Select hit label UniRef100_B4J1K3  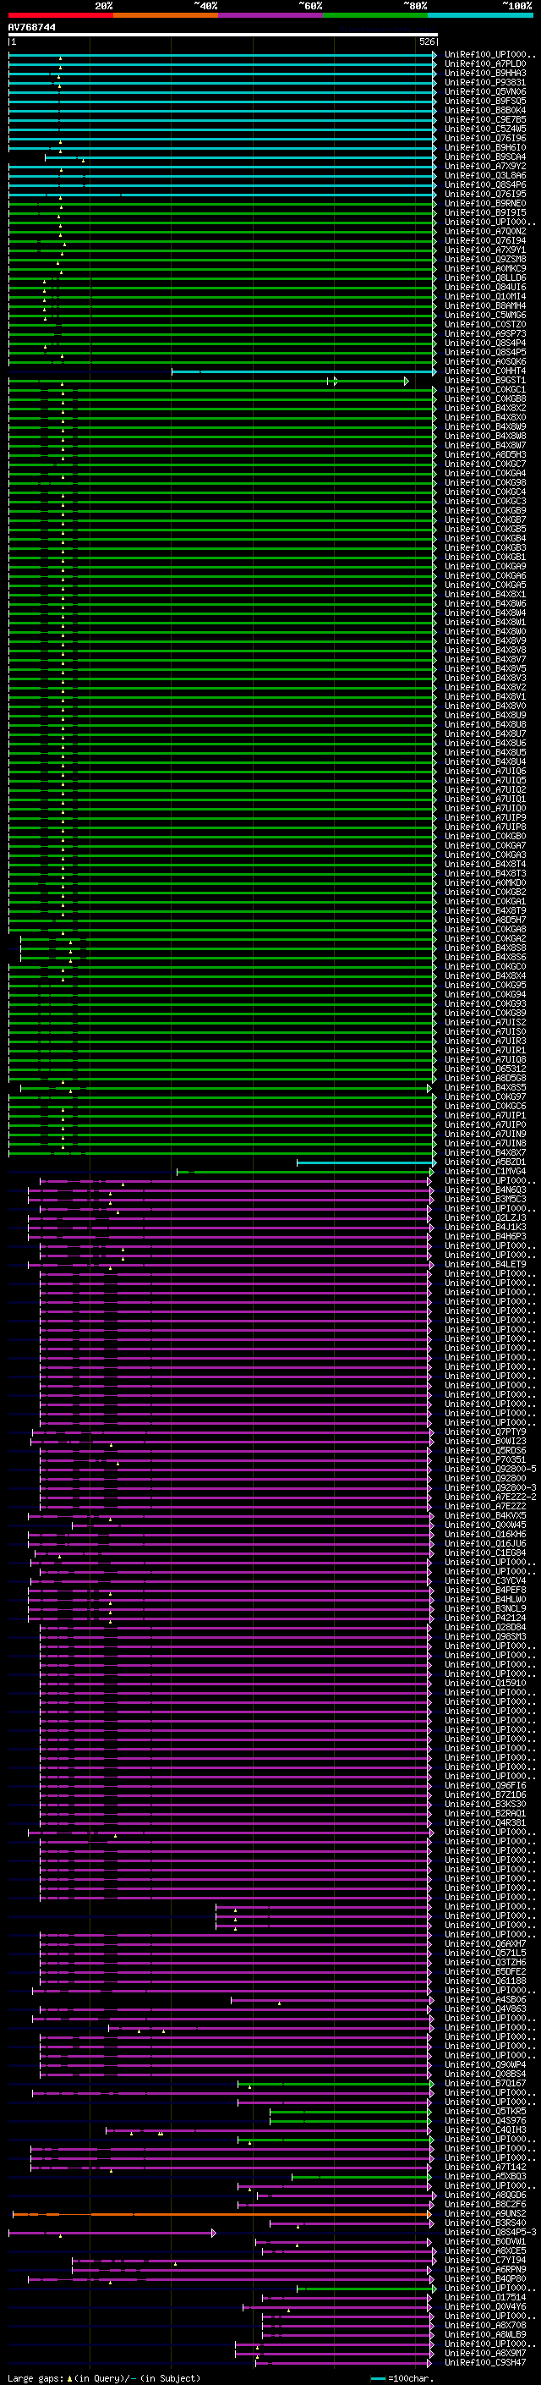click(485, 1228)
